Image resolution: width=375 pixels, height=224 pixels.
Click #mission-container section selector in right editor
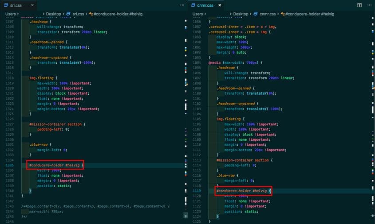coord(243,160)
